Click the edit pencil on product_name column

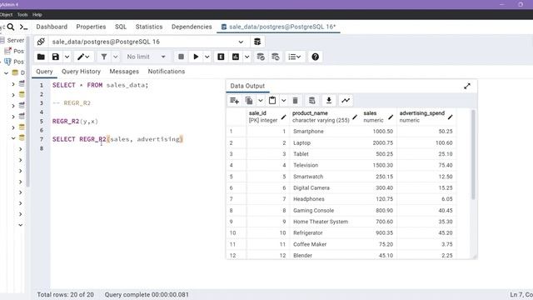click(x=355, y=117)
